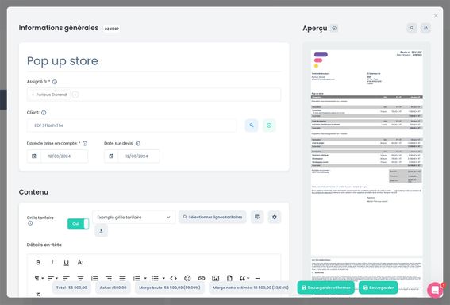Click the quote preview page thumbnail

367,152
